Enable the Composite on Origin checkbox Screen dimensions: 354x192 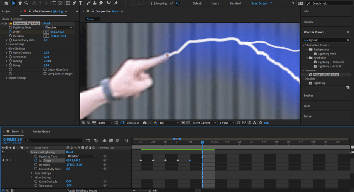(45, 74)
